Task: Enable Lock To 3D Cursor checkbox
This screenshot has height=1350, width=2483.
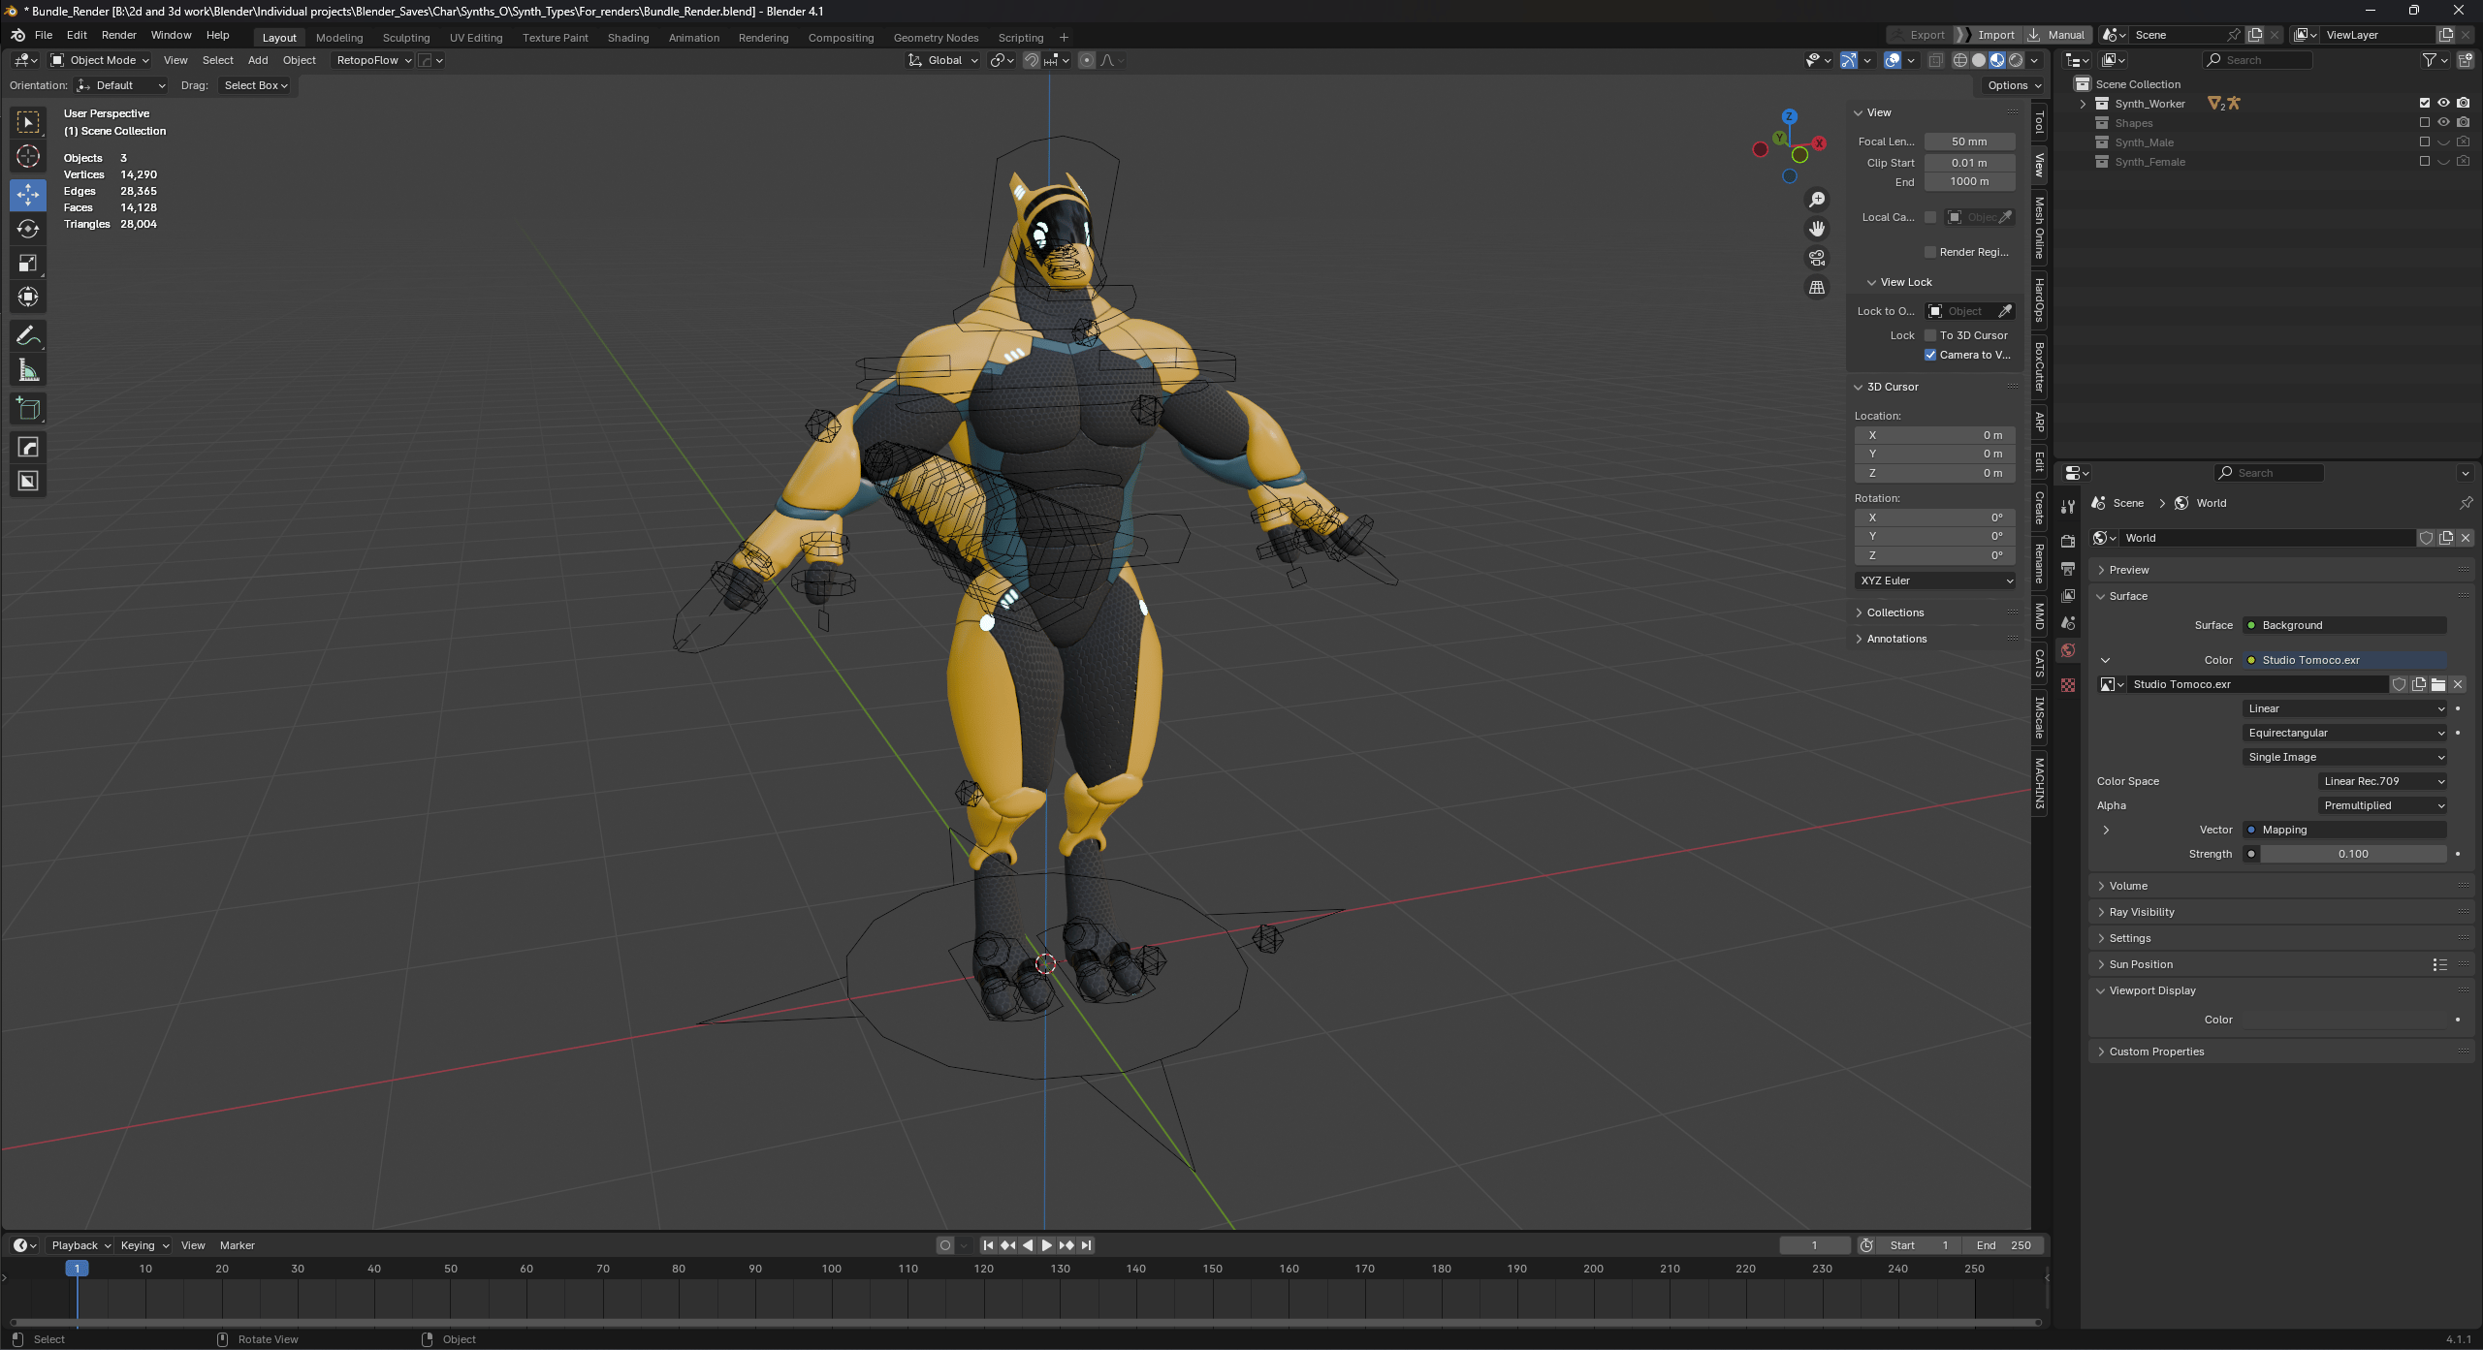Action: point(1929,335)
